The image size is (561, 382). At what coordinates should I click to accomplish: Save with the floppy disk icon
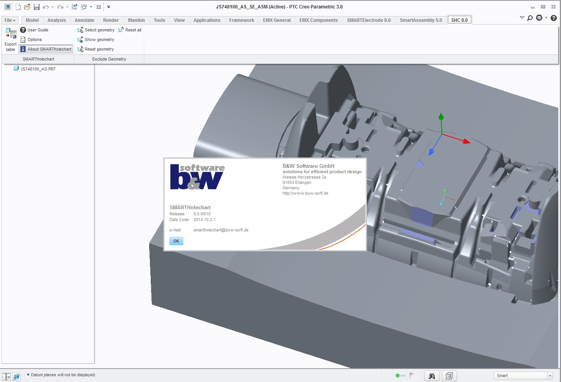click(36, 7)
